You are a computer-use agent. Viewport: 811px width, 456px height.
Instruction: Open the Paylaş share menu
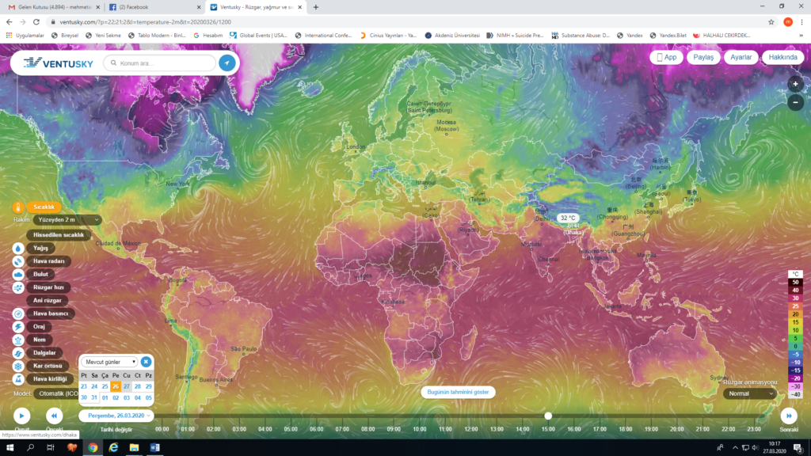(703, 57)
